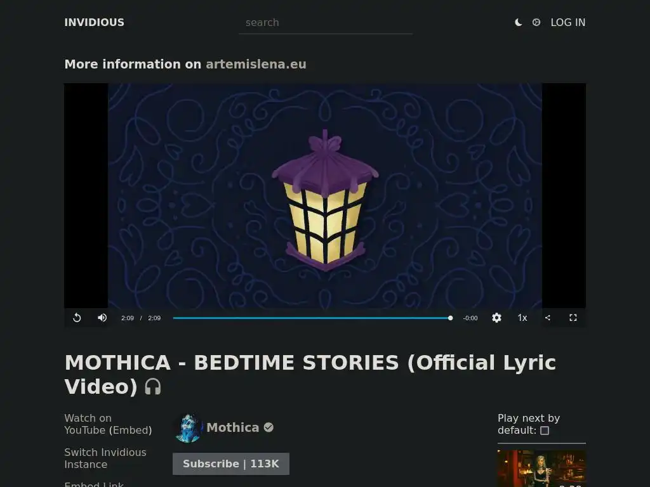Viewport: 650px width, 487px height.
Task: Click the progress bar playhead knob
Action: point(451,318)
